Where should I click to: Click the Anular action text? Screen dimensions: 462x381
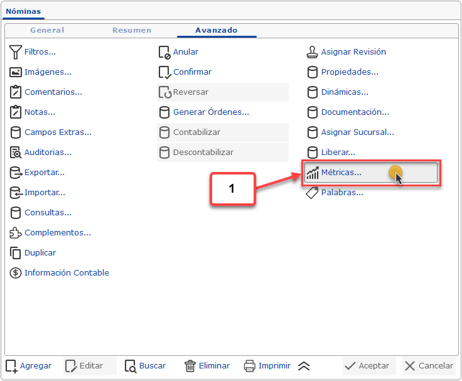tap(186, 52)
